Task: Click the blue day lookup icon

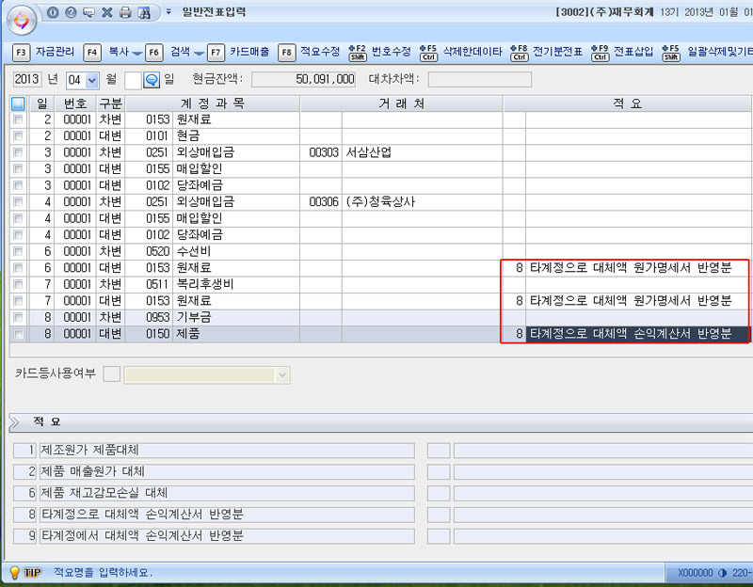Action: 152,80
